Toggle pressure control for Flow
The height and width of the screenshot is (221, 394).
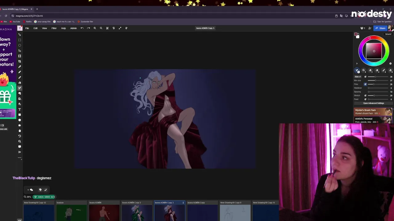365,84
